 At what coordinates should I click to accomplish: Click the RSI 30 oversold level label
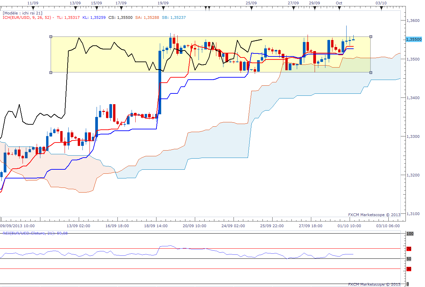(409, 269)
